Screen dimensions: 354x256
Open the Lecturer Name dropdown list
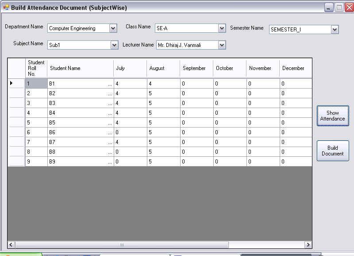pos(222,45)
